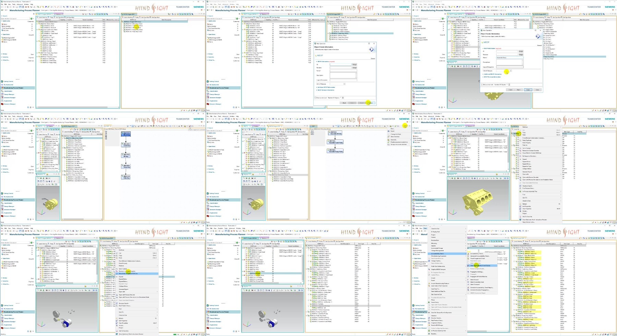Choose Advanced Accountability Check in Tools submenu
The height and width of the screenshot is (336, 617).
[x=480, y=256]
